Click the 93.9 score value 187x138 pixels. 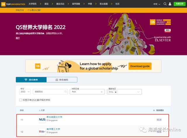[159, 120]
